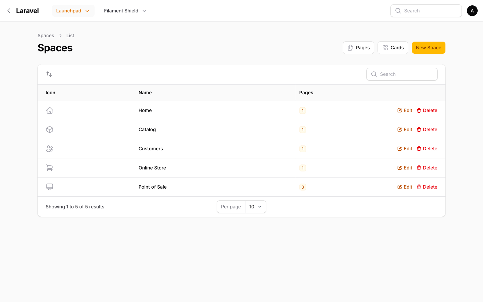Click the Customers pages count badge
Viewport: 483px width, 302px height.
click(x=303, y=149)
